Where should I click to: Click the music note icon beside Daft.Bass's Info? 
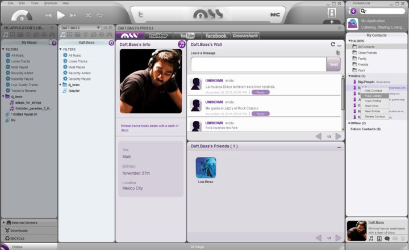pos(182,44)
